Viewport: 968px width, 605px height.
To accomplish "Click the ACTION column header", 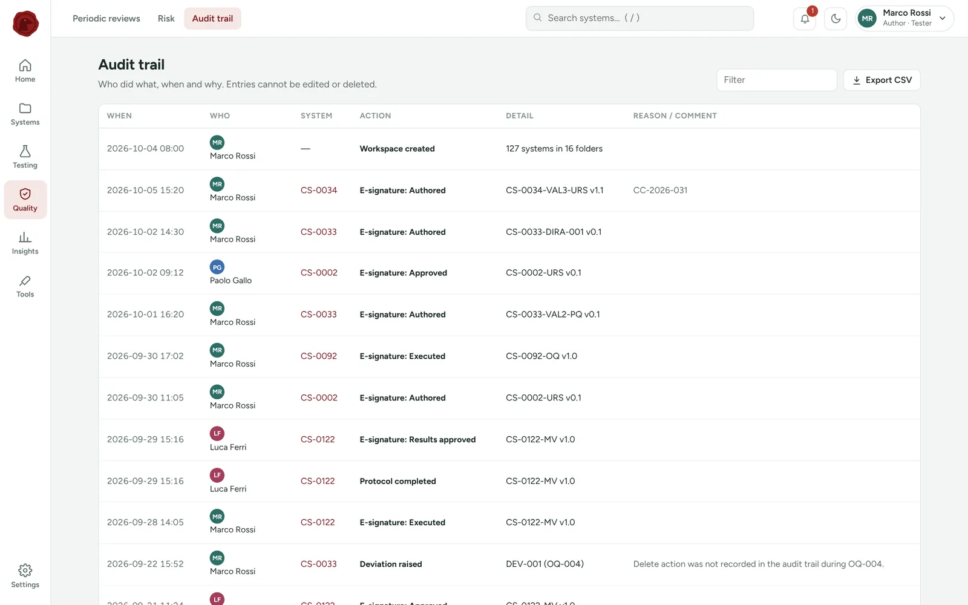I will (x=375, y=116).
